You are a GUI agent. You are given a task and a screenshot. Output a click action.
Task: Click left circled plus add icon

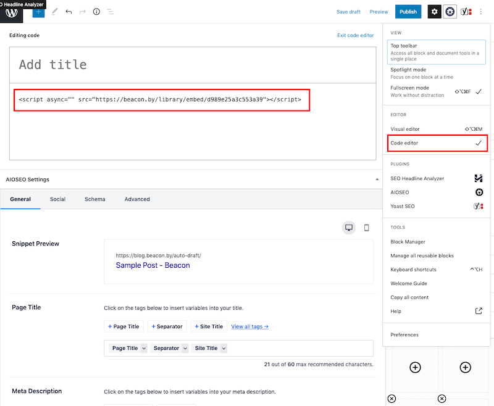pos(415,367)
